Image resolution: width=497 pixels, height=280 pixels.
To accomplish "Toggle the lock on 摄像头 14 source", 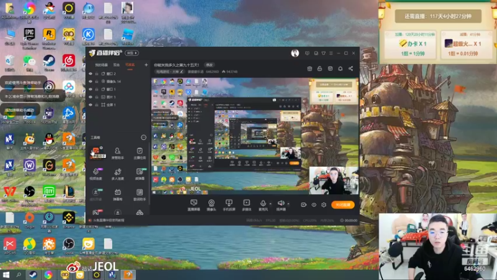I will (x=97, y=82).
